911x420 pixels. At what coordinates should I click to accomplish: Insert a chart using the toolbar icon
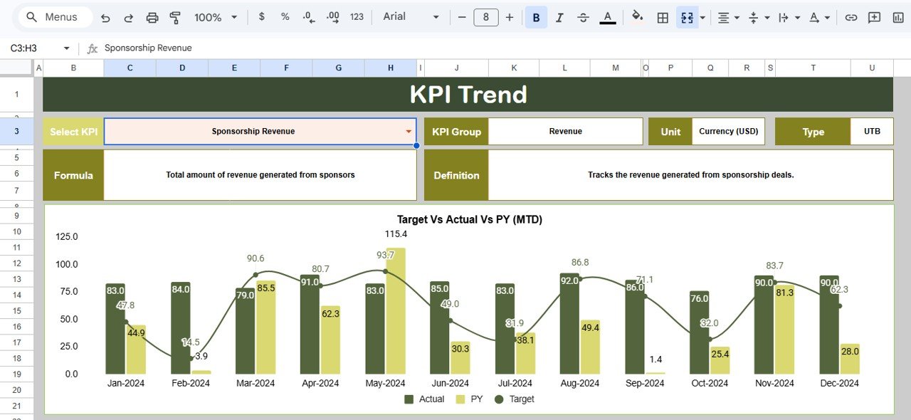(x=900, y=16)
